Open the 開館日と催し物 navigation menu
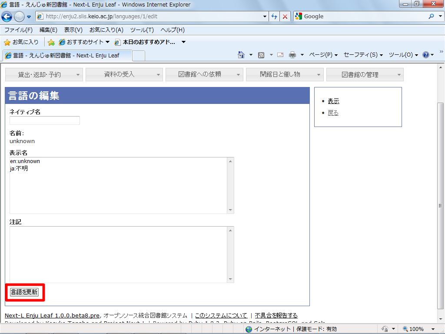445x334 pixels. 285,74
